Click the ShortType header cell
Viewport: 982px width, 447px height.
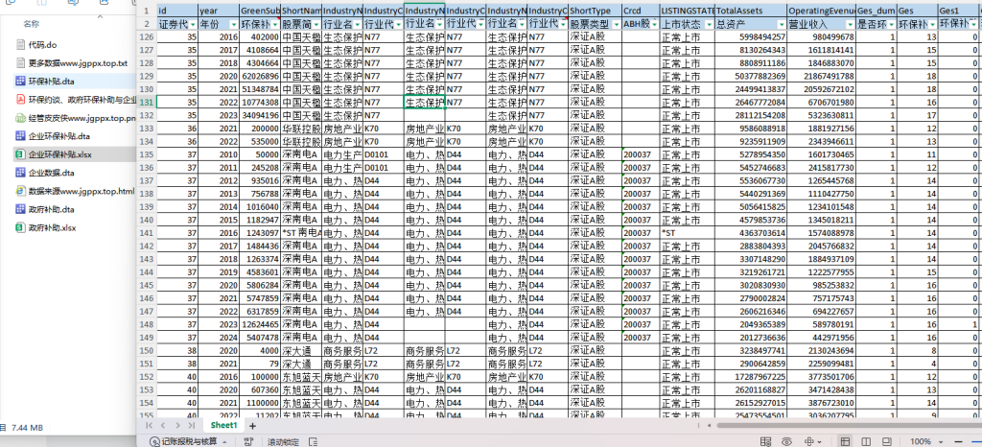click(595, 11)
